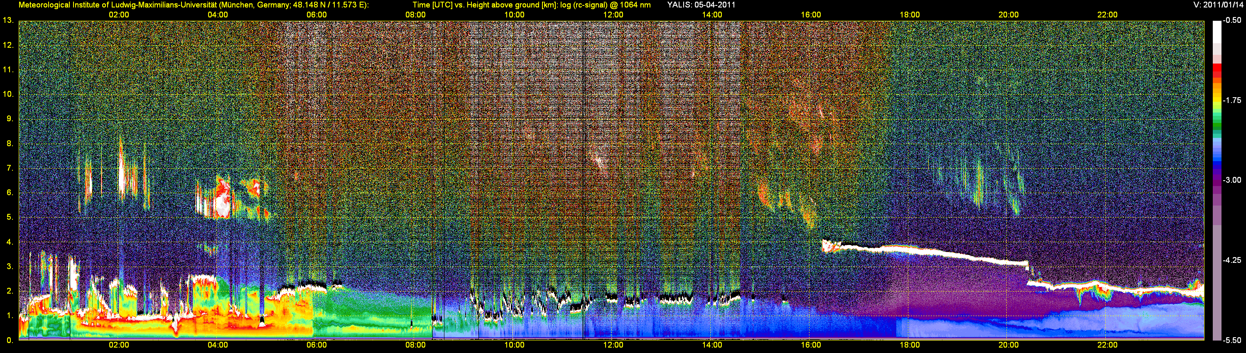Click the 20:00 label on the bottom time axis
This screenshot has height=353, width=1246.
(x=1008, y=345)
